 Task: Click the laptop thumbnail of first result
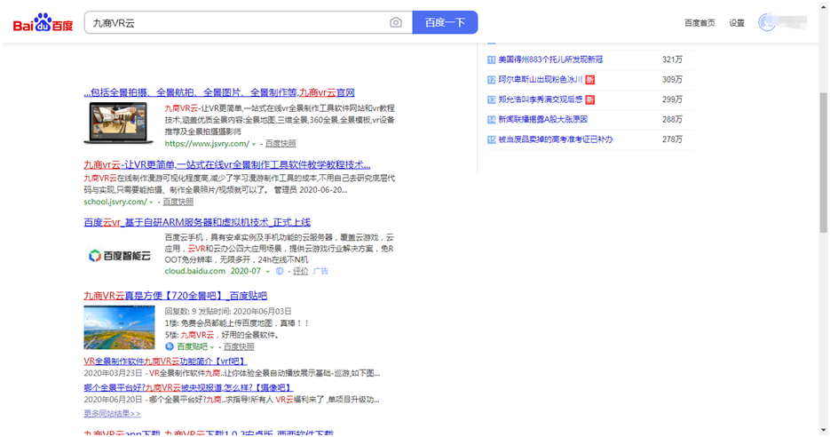click(119, 123)
